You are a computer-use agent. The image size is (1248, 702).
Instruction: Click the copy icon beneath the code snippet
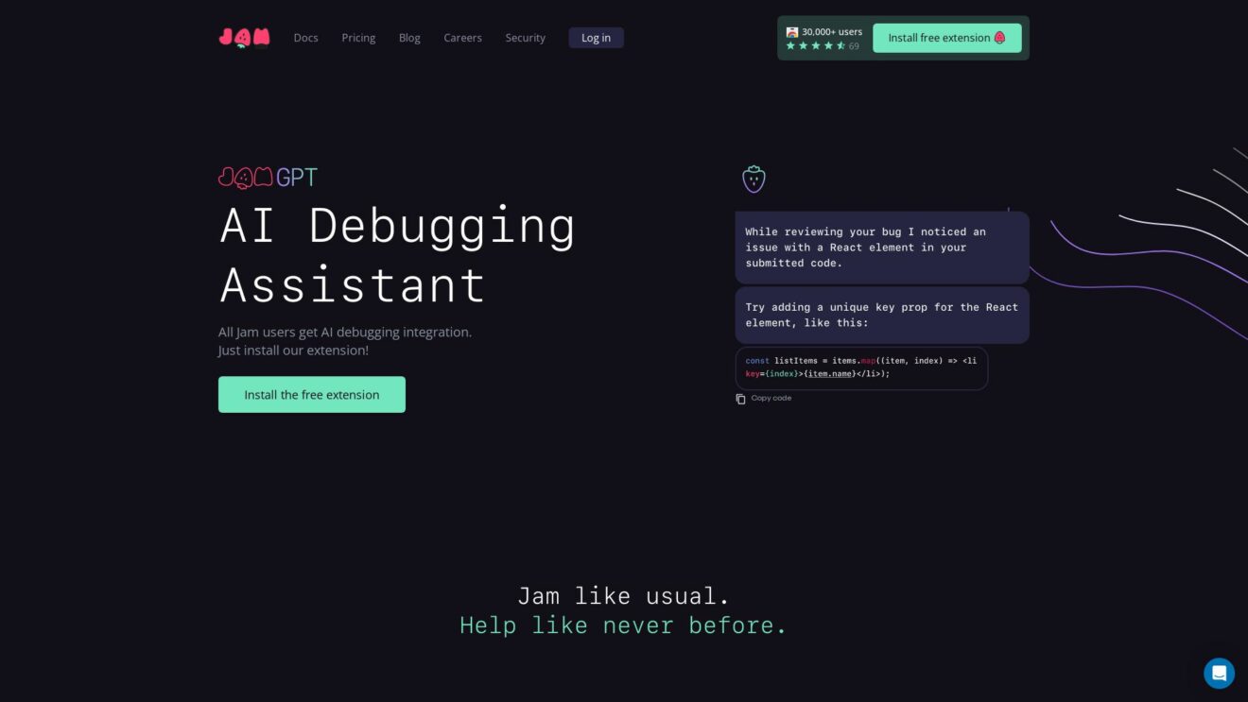click(740, 399)
